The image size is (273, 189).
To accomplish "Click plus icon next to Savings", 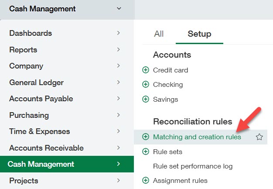I will [x=146, y=100].
